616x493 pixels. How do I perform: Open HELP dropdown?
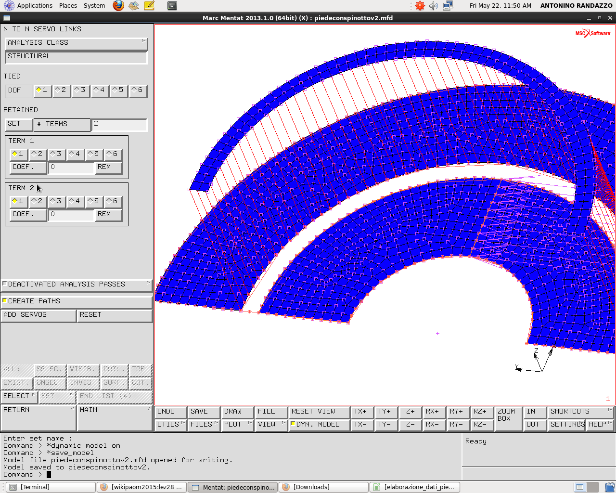tap(600, 425)
